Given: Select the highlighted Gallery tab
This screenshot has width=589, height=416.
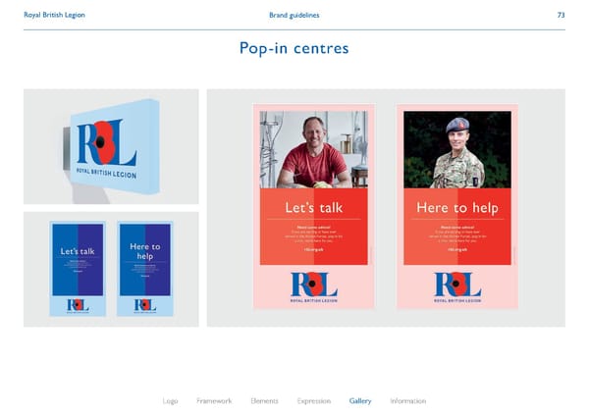Looking at the screenshot, I should [360, 400].
